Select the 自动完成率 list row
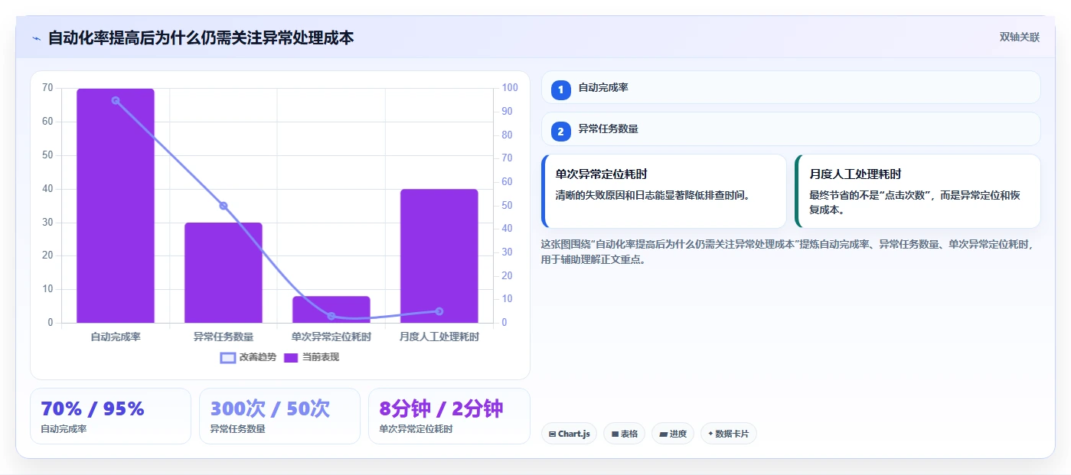This screenshot has width=1071, height=475. pos(791,87)
